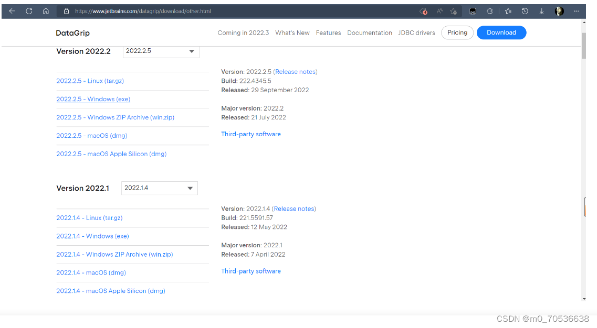Image resolution: width=597 pixels, height=328 pixels.
Task: Click the Pricing button
Action: (x=457, y=32)
